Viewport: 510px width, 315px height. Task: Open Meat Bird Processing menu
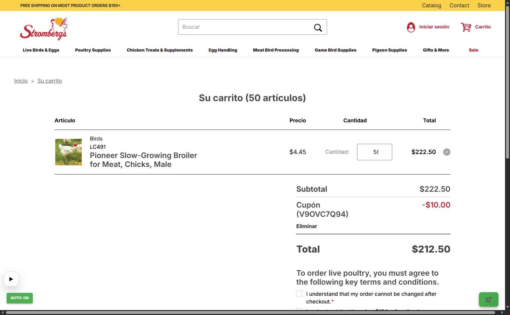[x=276, y=50]
